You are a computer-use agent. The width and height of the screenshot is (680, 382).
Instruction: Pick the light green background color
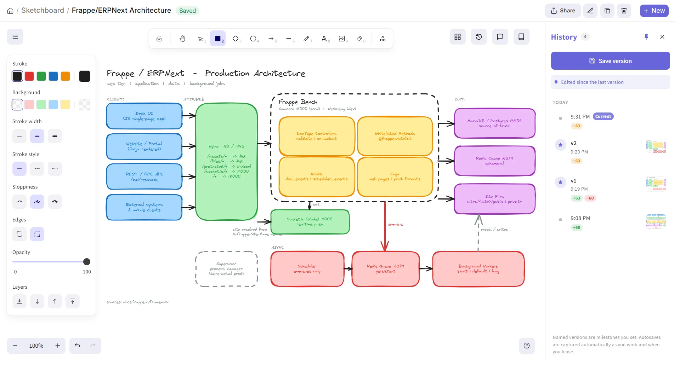coord(41,104)
